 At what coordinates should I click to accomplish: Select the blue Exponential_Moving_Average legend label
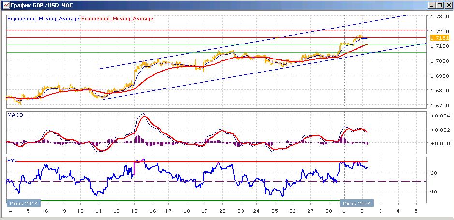coord(43,19)
